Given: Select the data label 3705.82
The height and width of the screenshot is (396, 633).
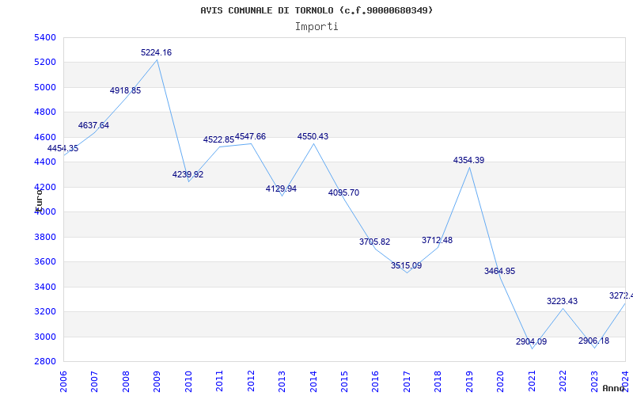Looking at the screenshot, I should pos(374,242).
